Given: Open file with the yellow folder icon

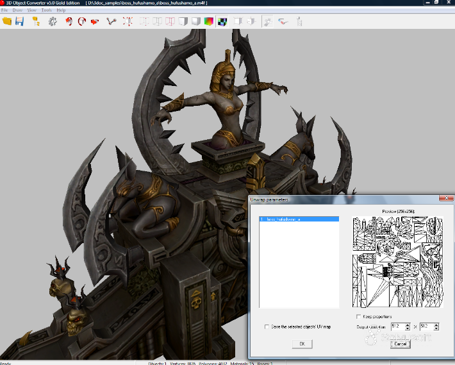Looking at the screenshot, I should [x=6, y=21].
